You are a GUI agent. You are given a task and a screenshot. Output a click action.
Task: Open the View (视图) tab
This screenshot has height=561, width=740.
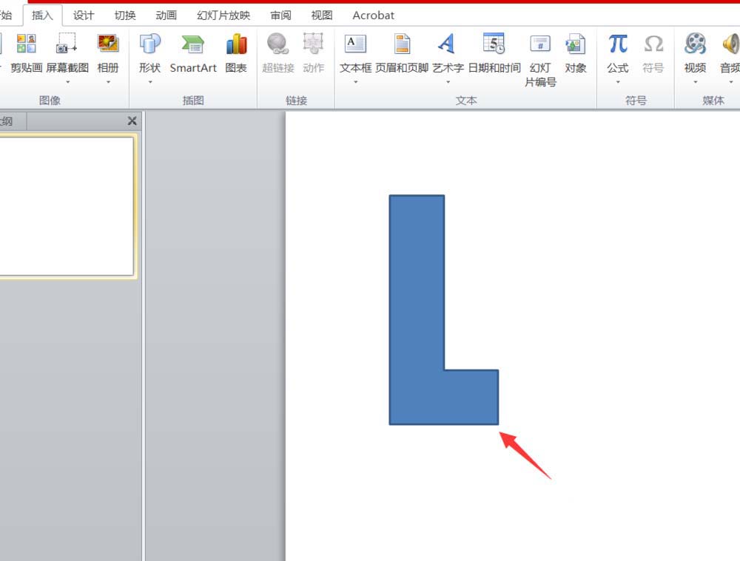pos(322,16)
